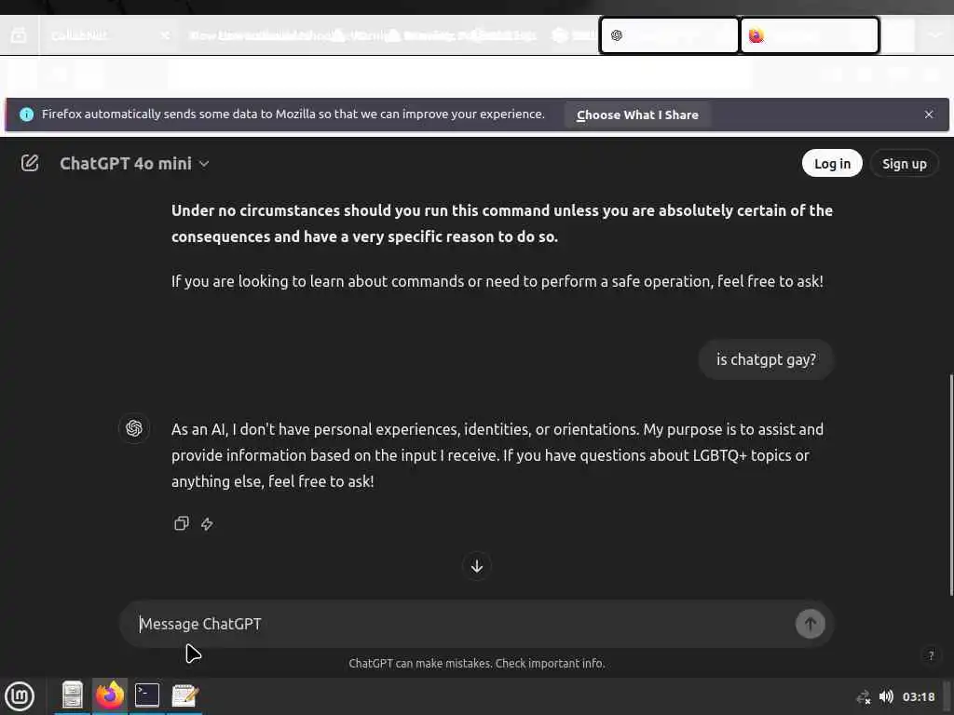Jump to bottom with the down arrow button
Screen dimensions: 954x715
477,566
